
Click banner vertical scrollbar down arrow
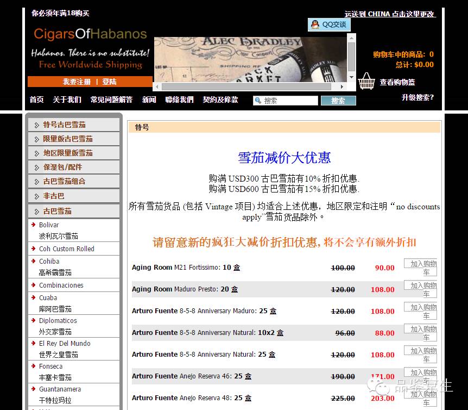pyautogui.click(x=352, y=77)
